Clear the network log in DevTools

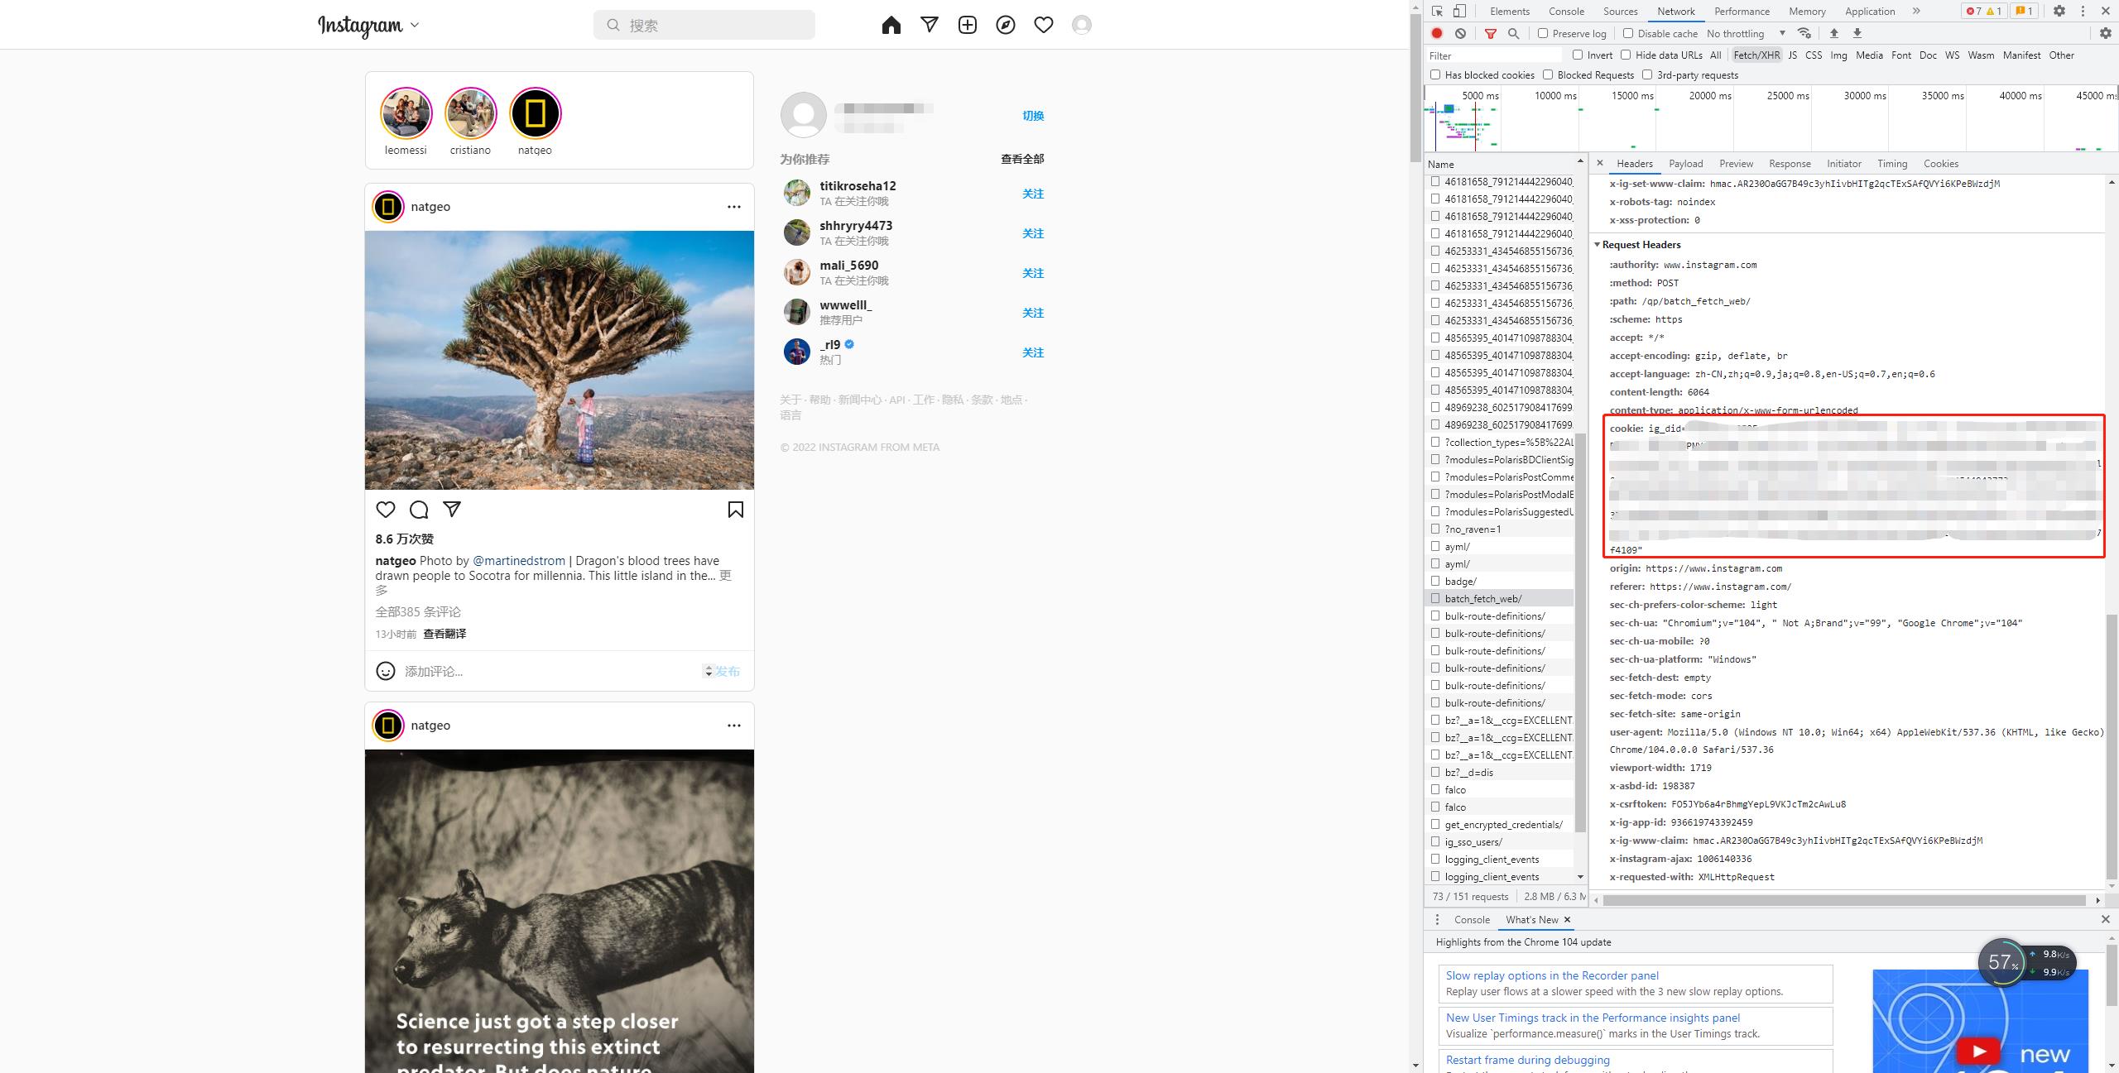pyautogui.click(x=1461, y=33)
